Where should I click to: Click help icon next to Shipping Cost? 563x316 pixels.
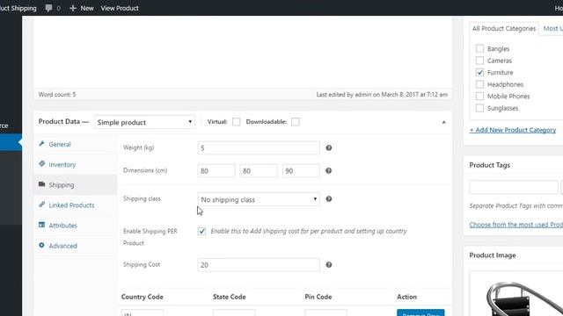point(328,265)
